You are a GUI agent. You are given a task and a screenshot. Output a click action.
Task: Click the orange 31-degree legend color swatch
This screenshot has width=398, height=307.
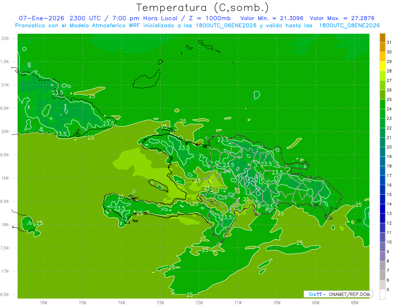tap(382, 38)
